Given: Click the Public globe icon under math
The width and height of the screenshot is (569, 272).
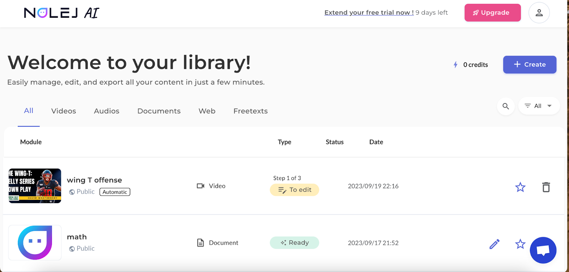Looking at the screenshot, I should tap(72, 249).
